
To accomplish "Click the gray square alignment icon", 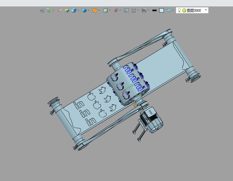I will point(126,10).
